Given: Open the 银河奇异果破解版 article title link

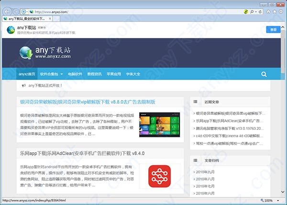Looking at the screenshot, I should [88, 102].
